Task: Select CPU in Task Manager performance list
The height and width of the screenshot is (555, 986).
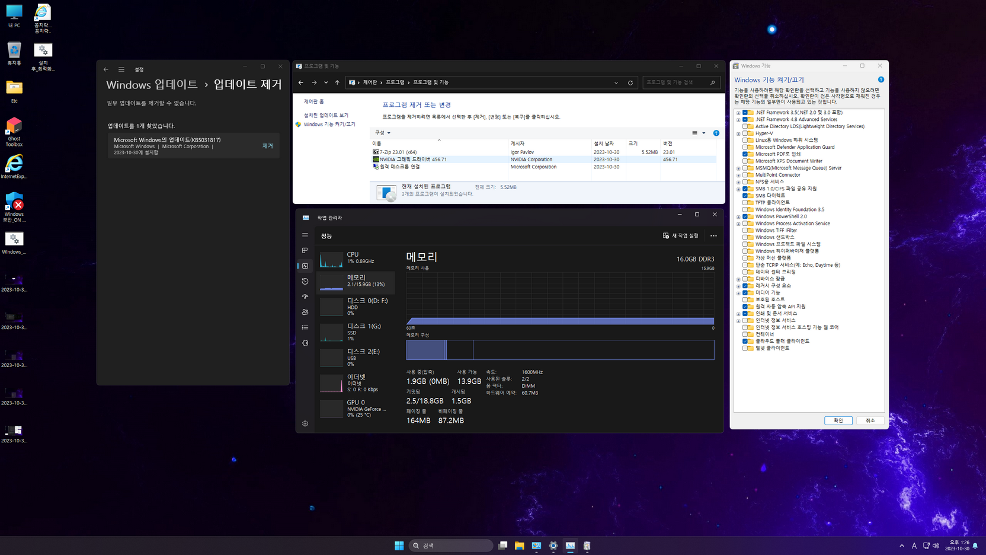Action: [356, 258]
